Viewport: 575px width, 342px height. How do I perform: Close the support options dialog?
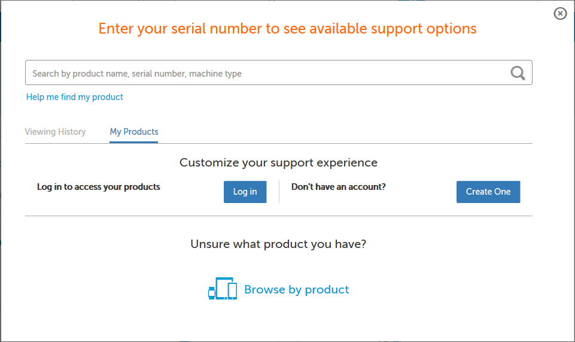(560, 13)
